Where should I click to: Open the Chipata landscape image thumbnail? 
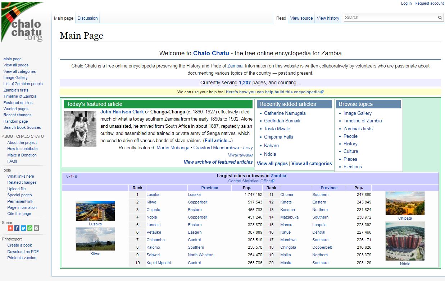point(405,203)
